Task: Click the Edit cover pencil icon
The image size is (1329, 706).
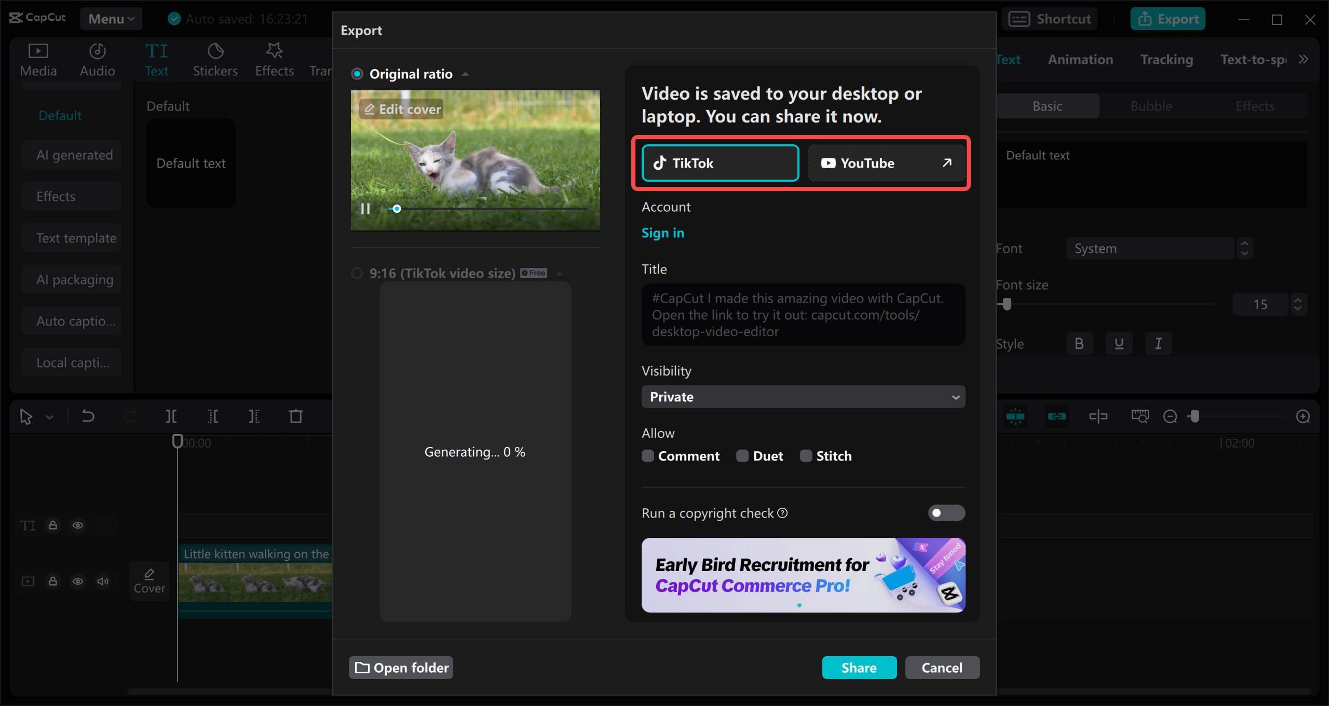Action: click(x=370, y=110)
